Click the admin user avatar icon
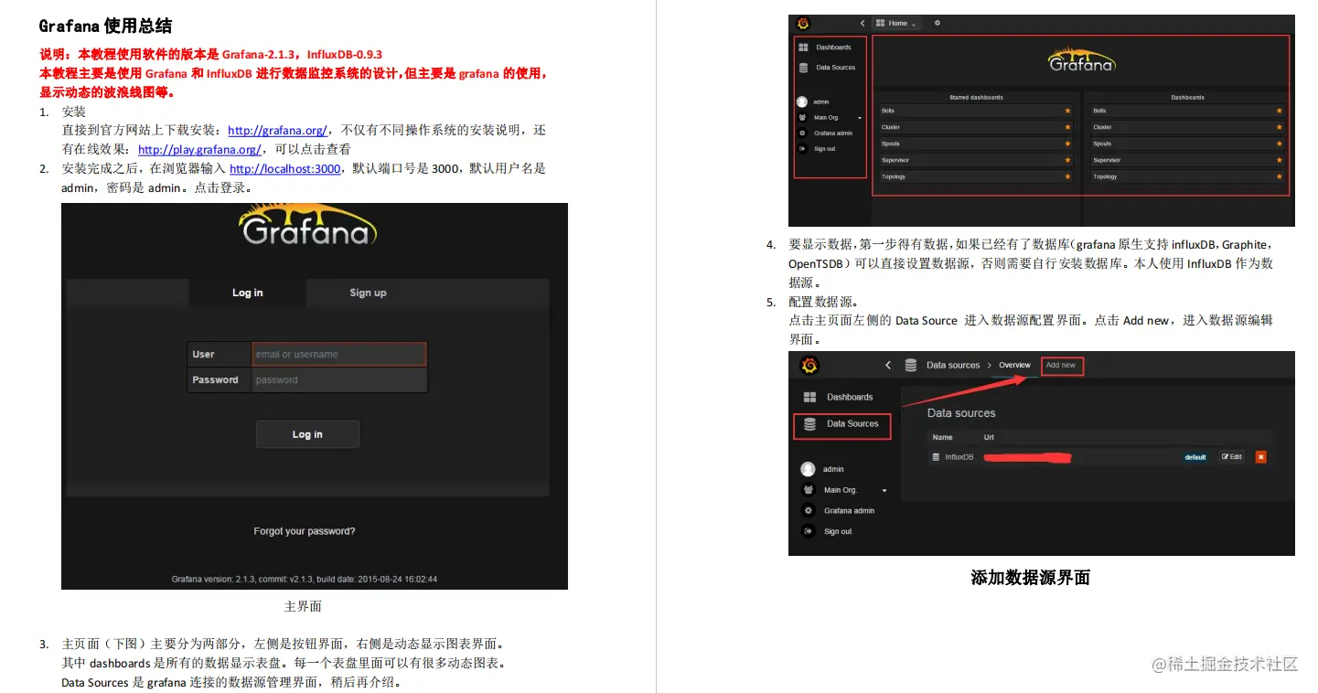The image size is (1318, 693). click(803, 101)
